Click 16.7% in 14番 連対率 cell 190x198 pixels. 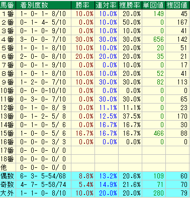[108, 125]
